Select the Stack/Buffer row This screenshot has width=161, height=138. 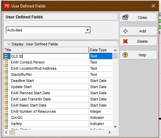[58, 75]
